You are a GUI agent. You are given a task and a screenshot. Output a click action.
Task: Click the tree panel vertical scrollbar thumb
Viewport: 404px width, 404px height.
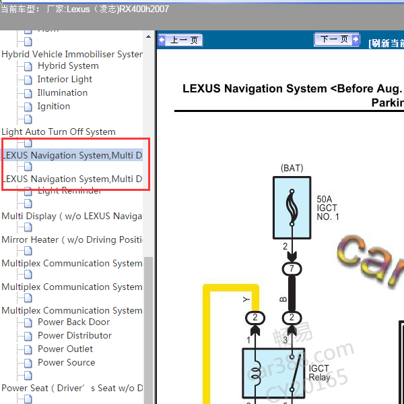coord(148,330)
